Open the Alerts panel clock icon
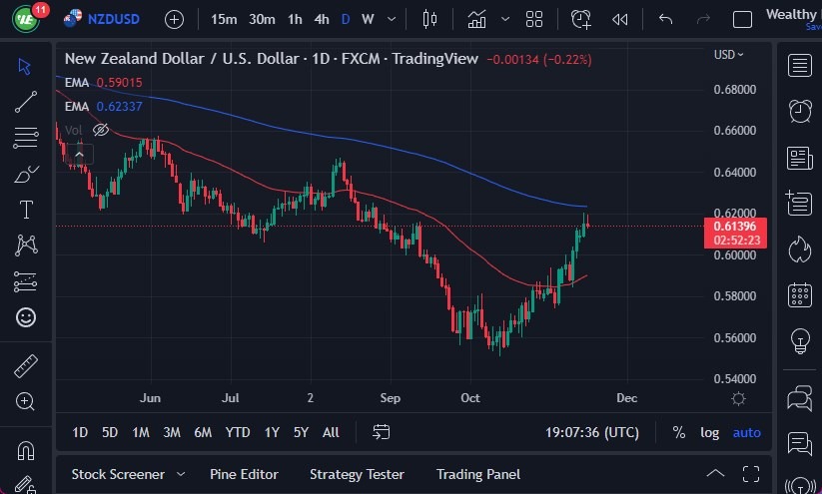The width and height of the screenshot is (822, 494). pos(799,111)
